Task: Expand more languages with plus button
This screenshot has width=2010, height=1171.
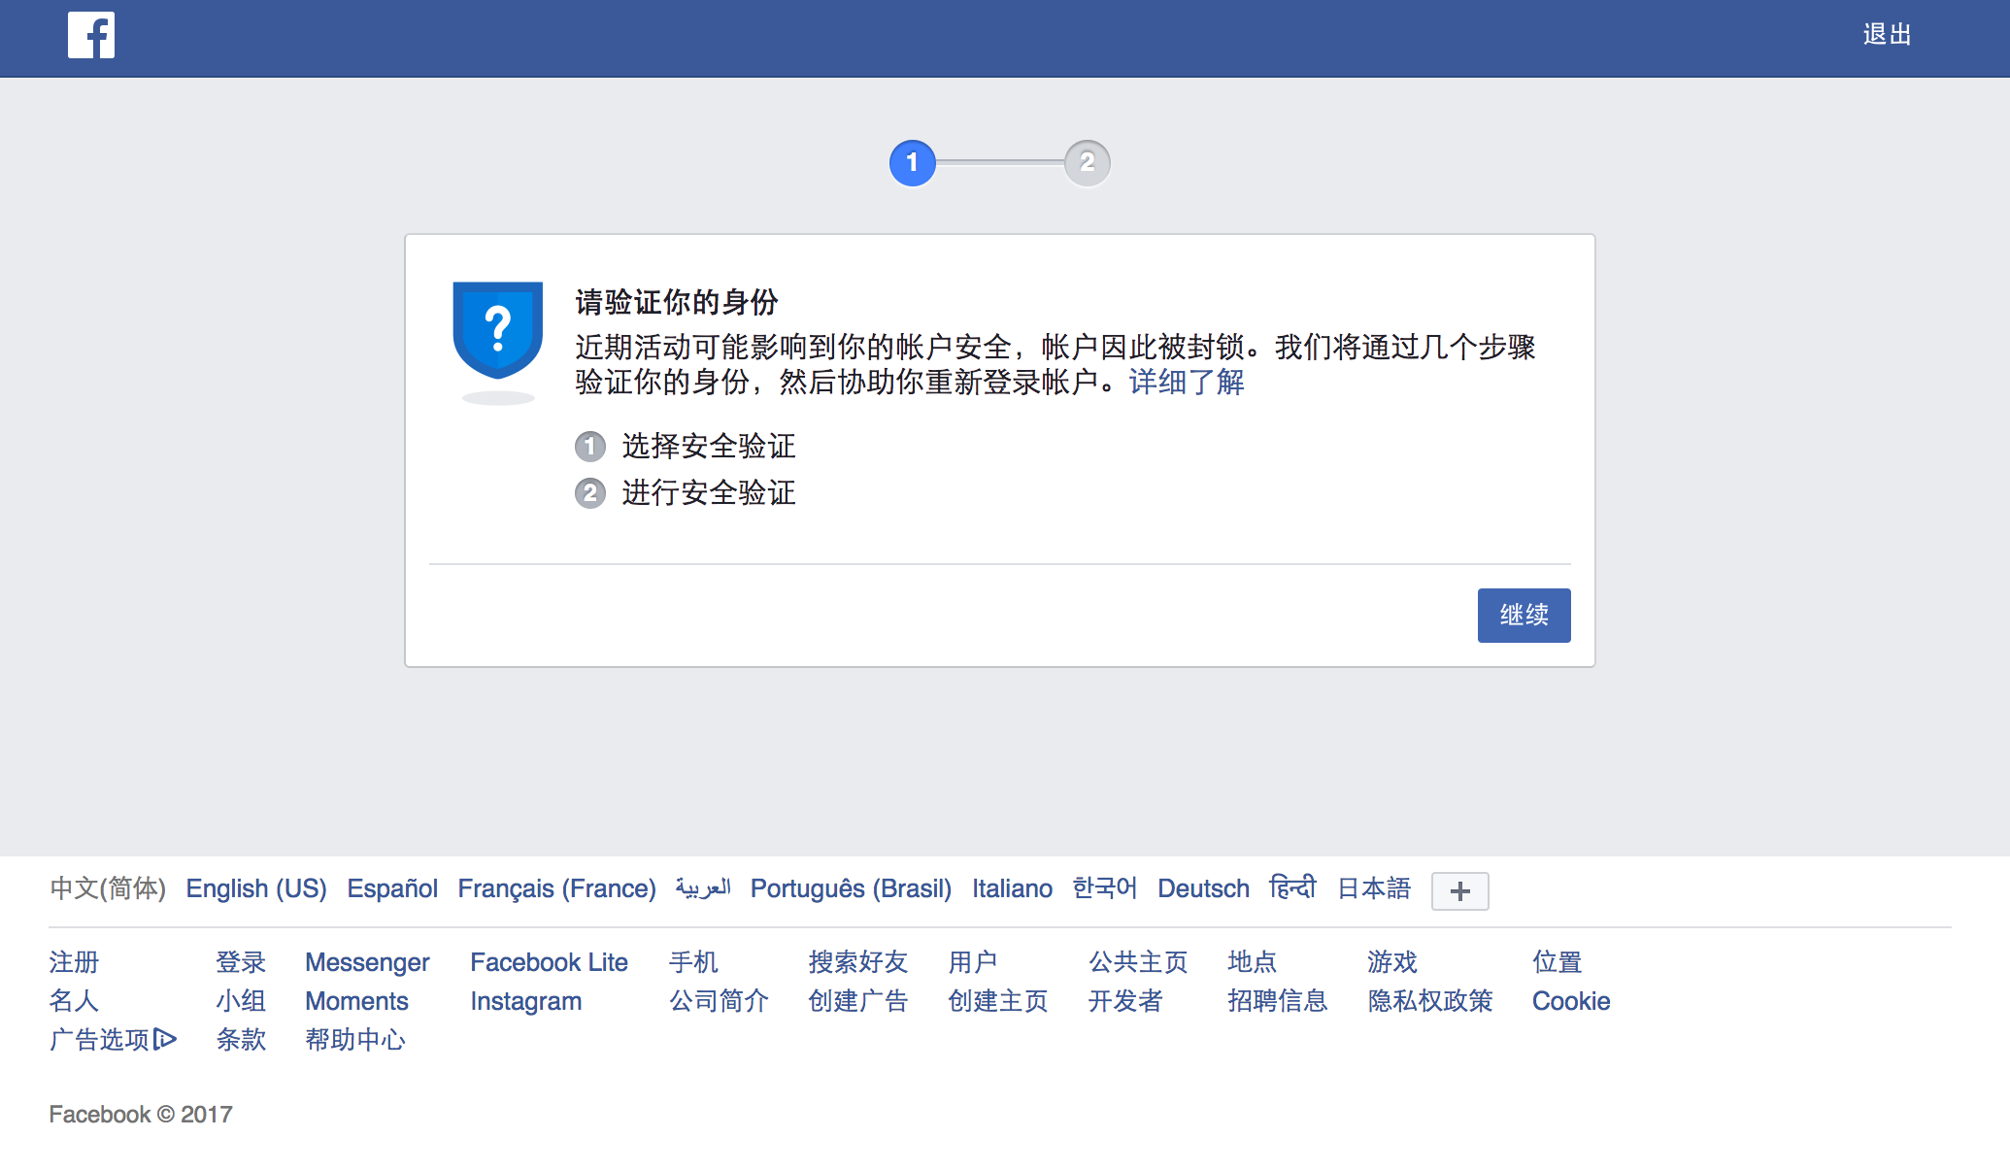Action: click(1459, 891)
